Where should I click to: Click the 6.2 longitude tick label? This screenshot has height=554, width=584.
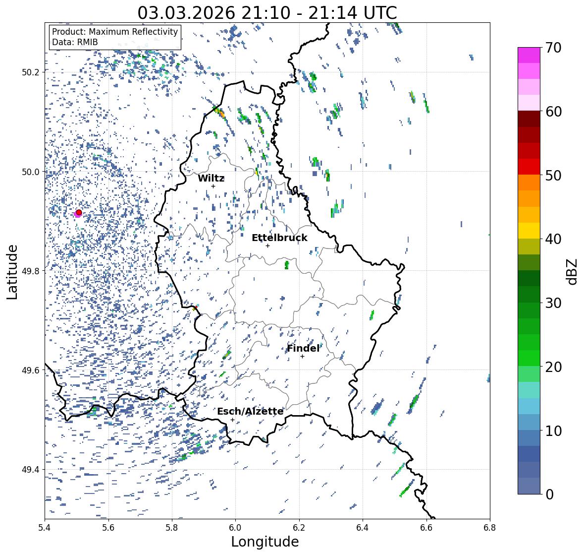299,527
